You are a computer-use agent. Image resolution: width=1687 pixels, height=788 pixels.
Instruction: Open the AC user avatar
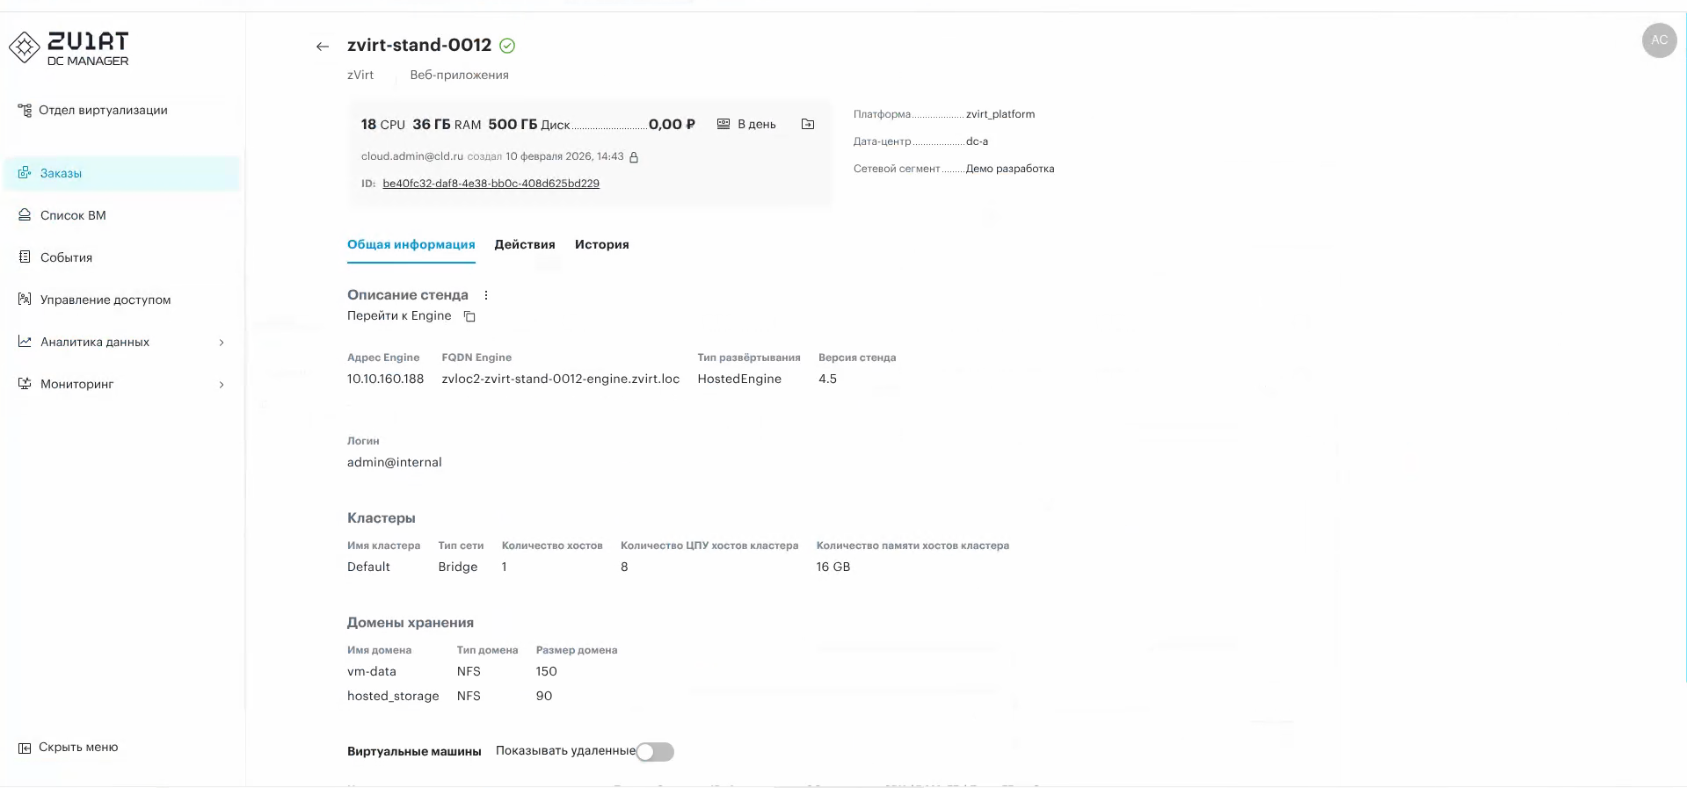1659,40
